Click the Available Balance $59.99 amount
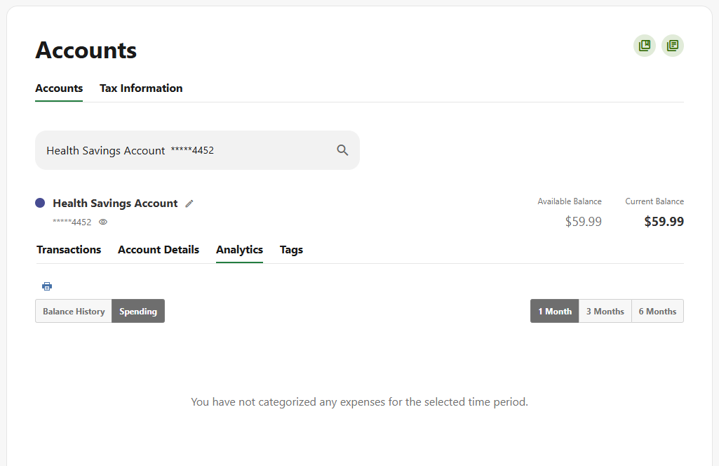 pyautogui.click(x=583, y=222)
